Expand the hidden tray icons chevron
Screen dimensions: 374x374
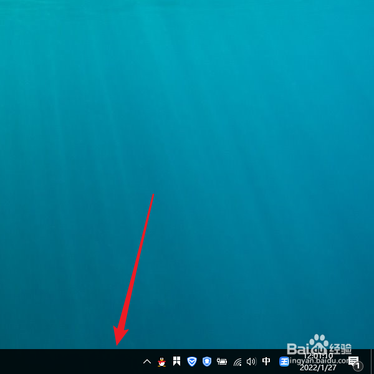pyautogui.click(x=147, y=362)
